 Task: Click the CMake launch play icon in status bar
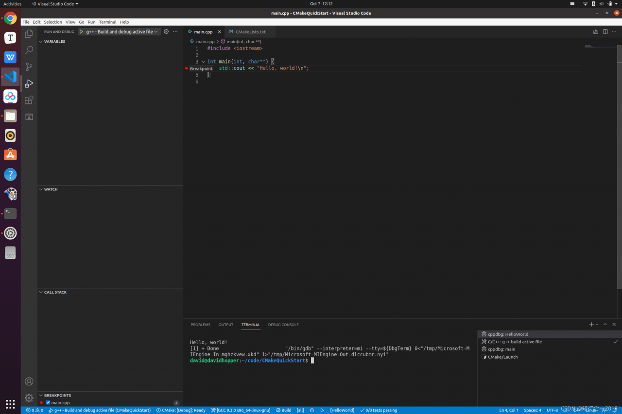click(322, 410)
